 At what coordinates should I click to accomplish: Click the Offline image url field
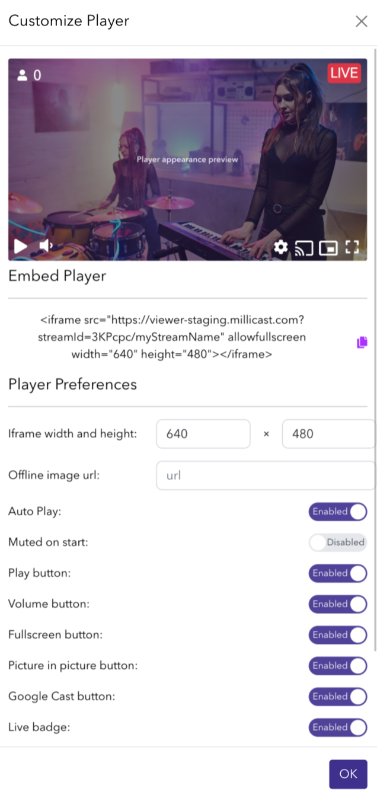point(266,475)
